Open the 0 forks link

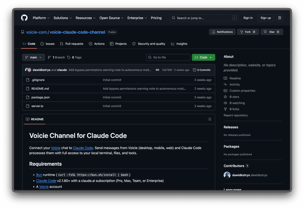point(232,109)
